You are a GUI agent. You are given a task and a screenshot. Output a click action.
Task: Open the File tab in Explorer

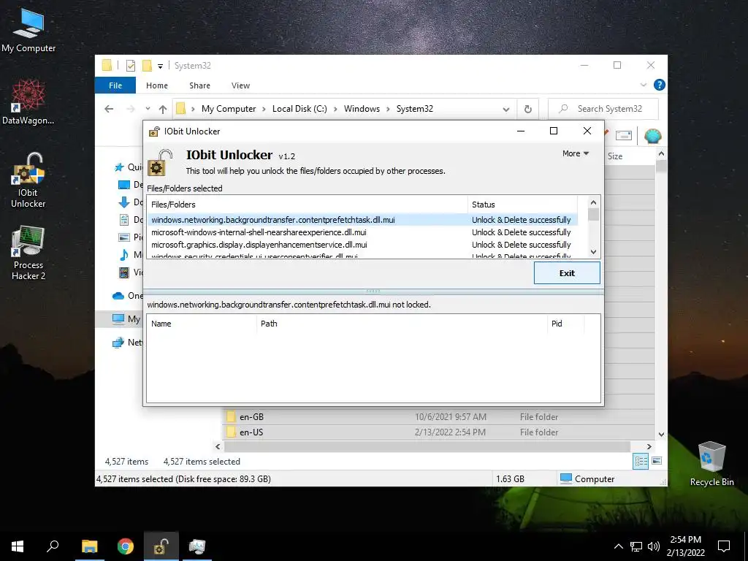115,85
